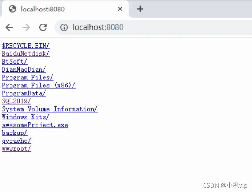Open the BtSoft/ folder link
Viewport: 252px width, 192px height.
[15, 61]
